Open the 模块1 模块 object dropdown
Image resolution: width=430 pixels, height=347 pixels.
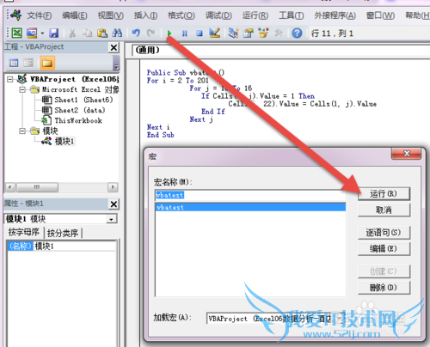tap(111, 219)
